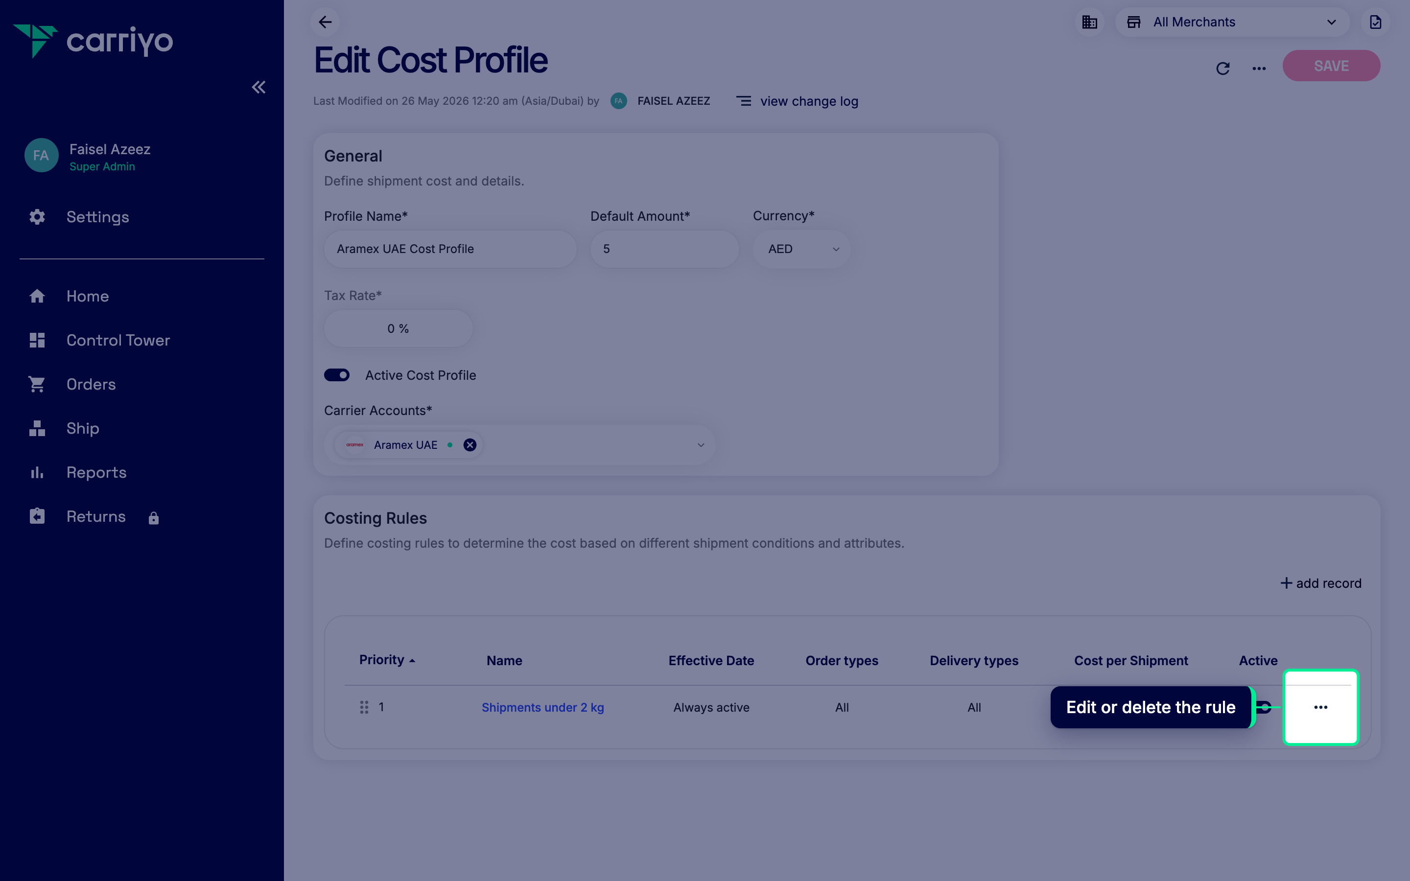Click the Control Tower dashboard icon
The image size is (1410, 881).
click(37, 340)
